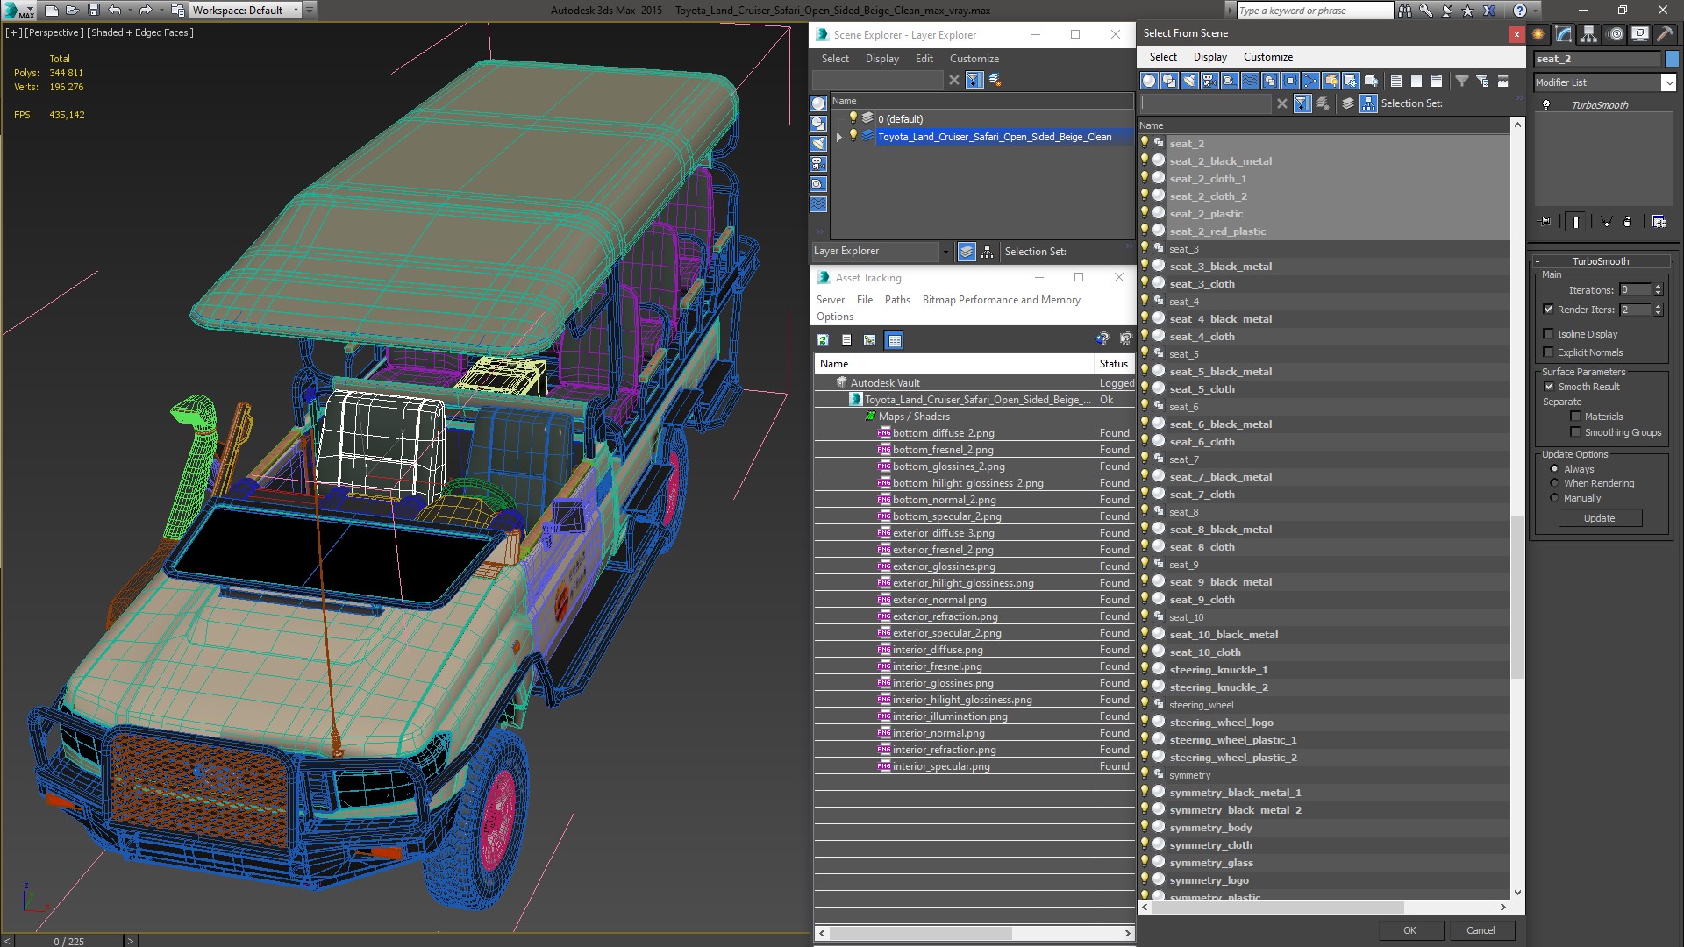
Task: Open Customize menu in Select From Scene
Action: pyautogui.click(x=1267, y=57)
